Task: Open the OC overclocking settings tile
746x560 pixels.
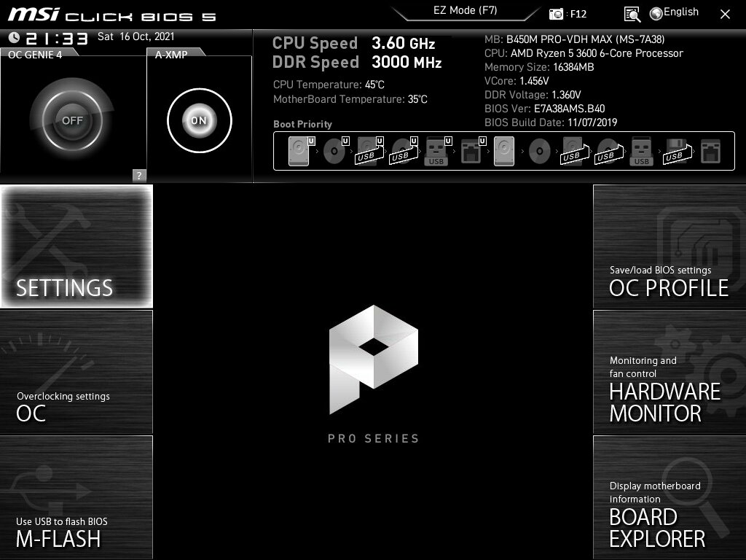Action: [76, 372]
